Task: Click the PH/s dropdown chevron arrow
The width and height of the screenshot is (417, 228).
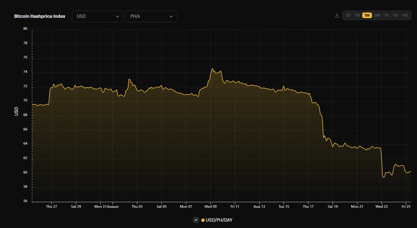Action: coord(171,16)
